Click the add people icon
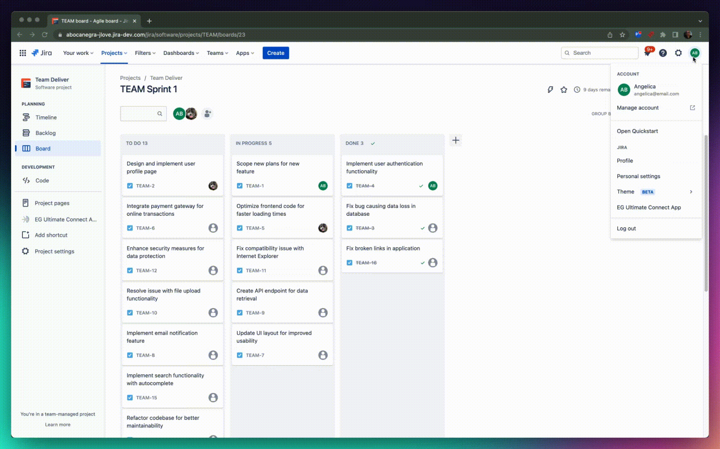 (x=207, y=113)
